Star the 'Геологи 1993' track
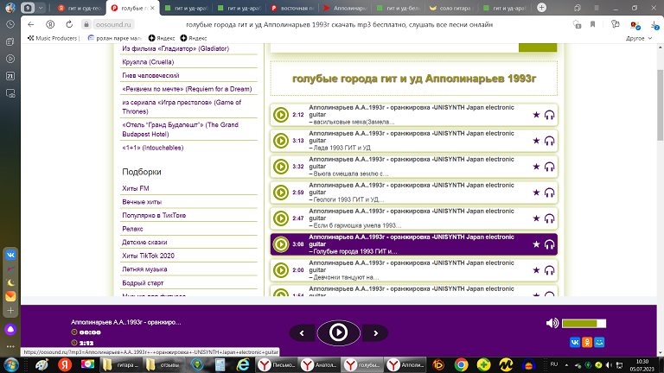The width and height of the screenshot is (664, 373). 536,193
